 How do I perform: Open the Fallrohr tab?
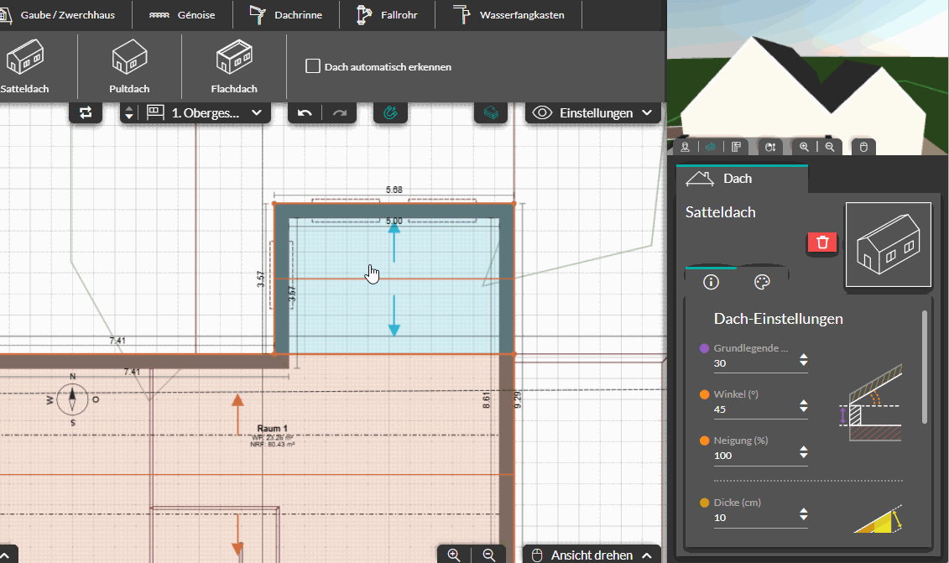pyautogui.click(x=387, y=14)
